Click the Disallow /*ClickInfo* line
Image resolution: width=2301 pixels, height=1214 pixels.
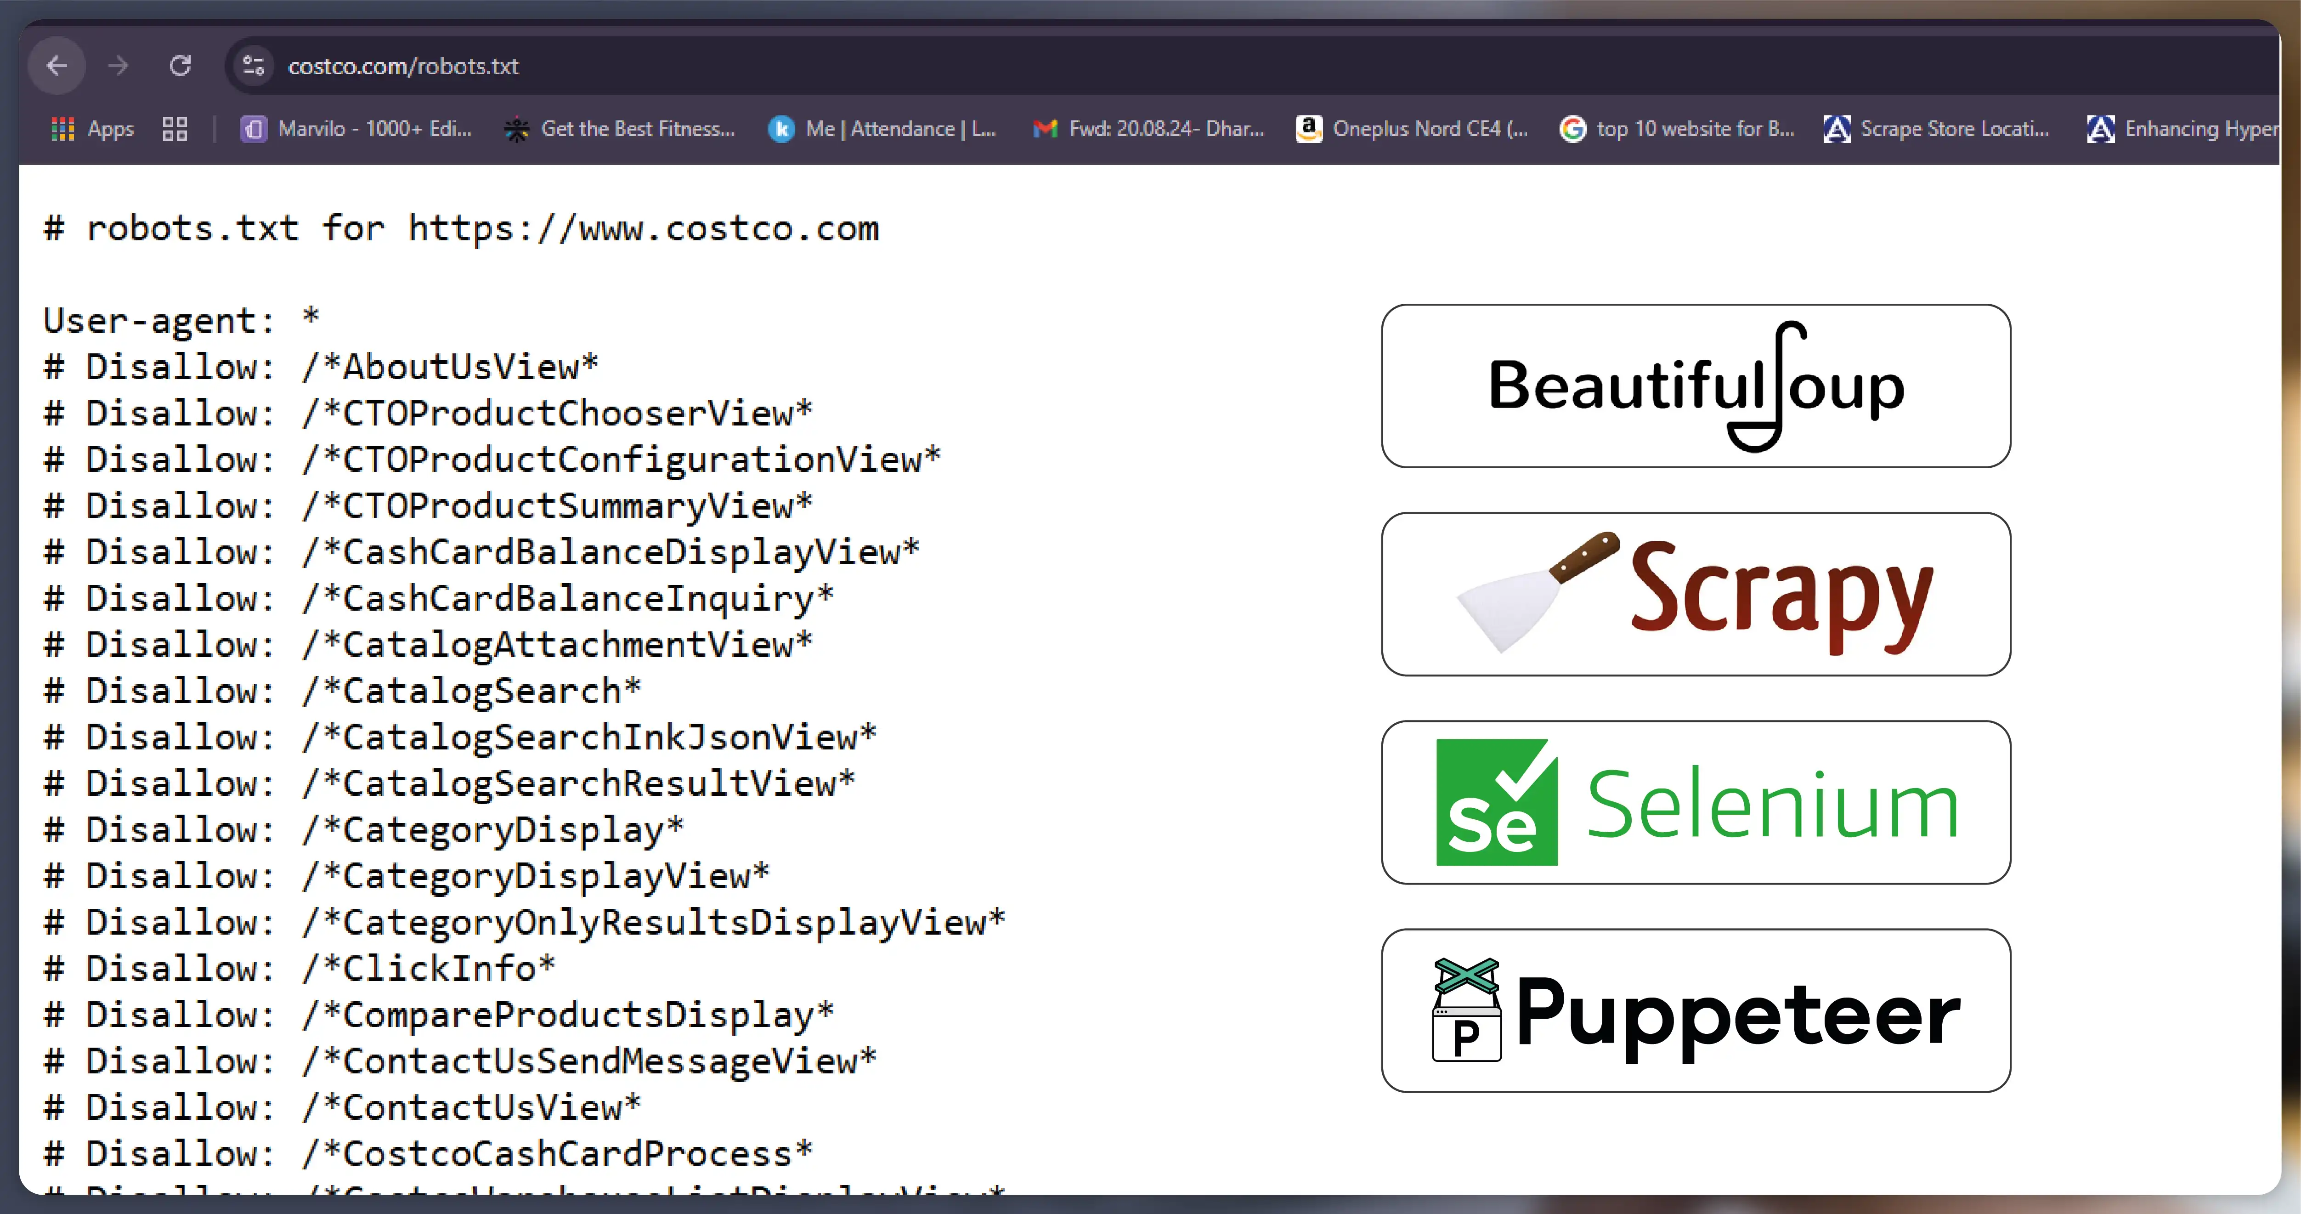(x=299, y=969)
